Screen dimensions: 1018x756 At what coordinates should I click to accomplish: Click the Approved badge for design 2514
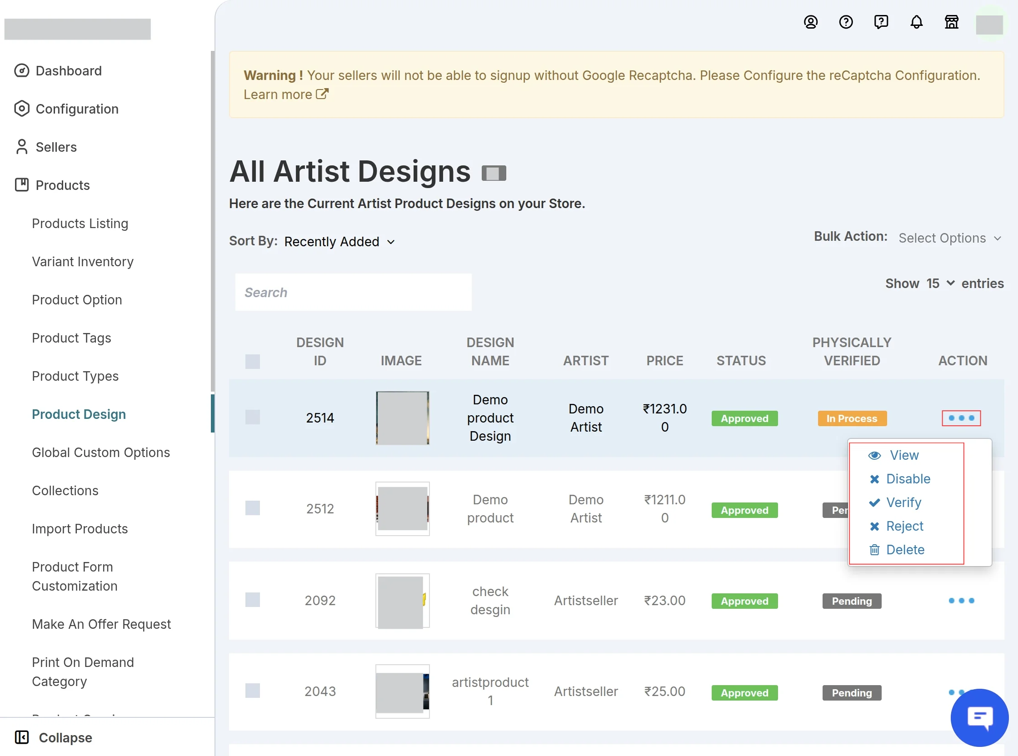(x=744, y=418)
